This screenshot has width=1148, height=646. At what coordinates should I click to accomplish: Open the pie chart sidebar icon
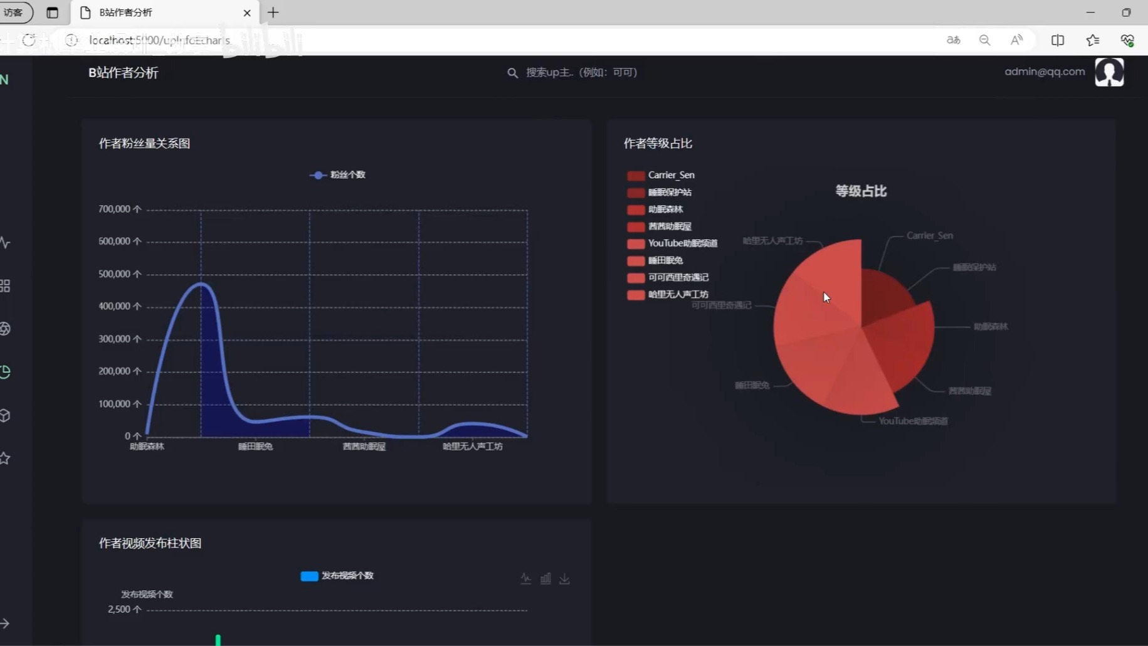(5, 372)
